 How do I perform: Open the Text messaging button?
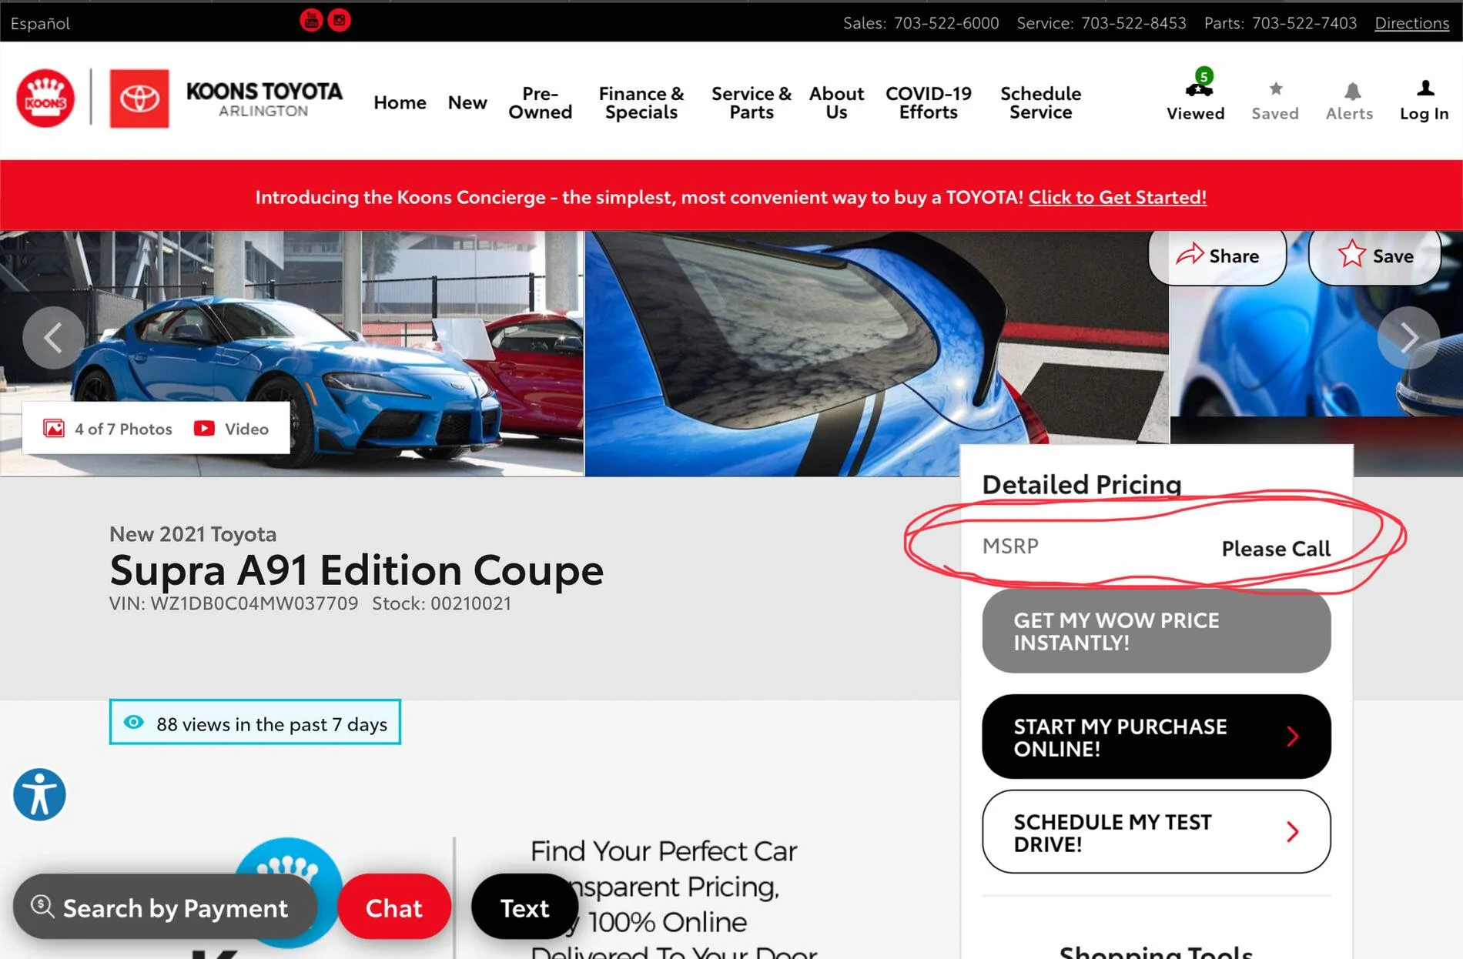[524, 907]
